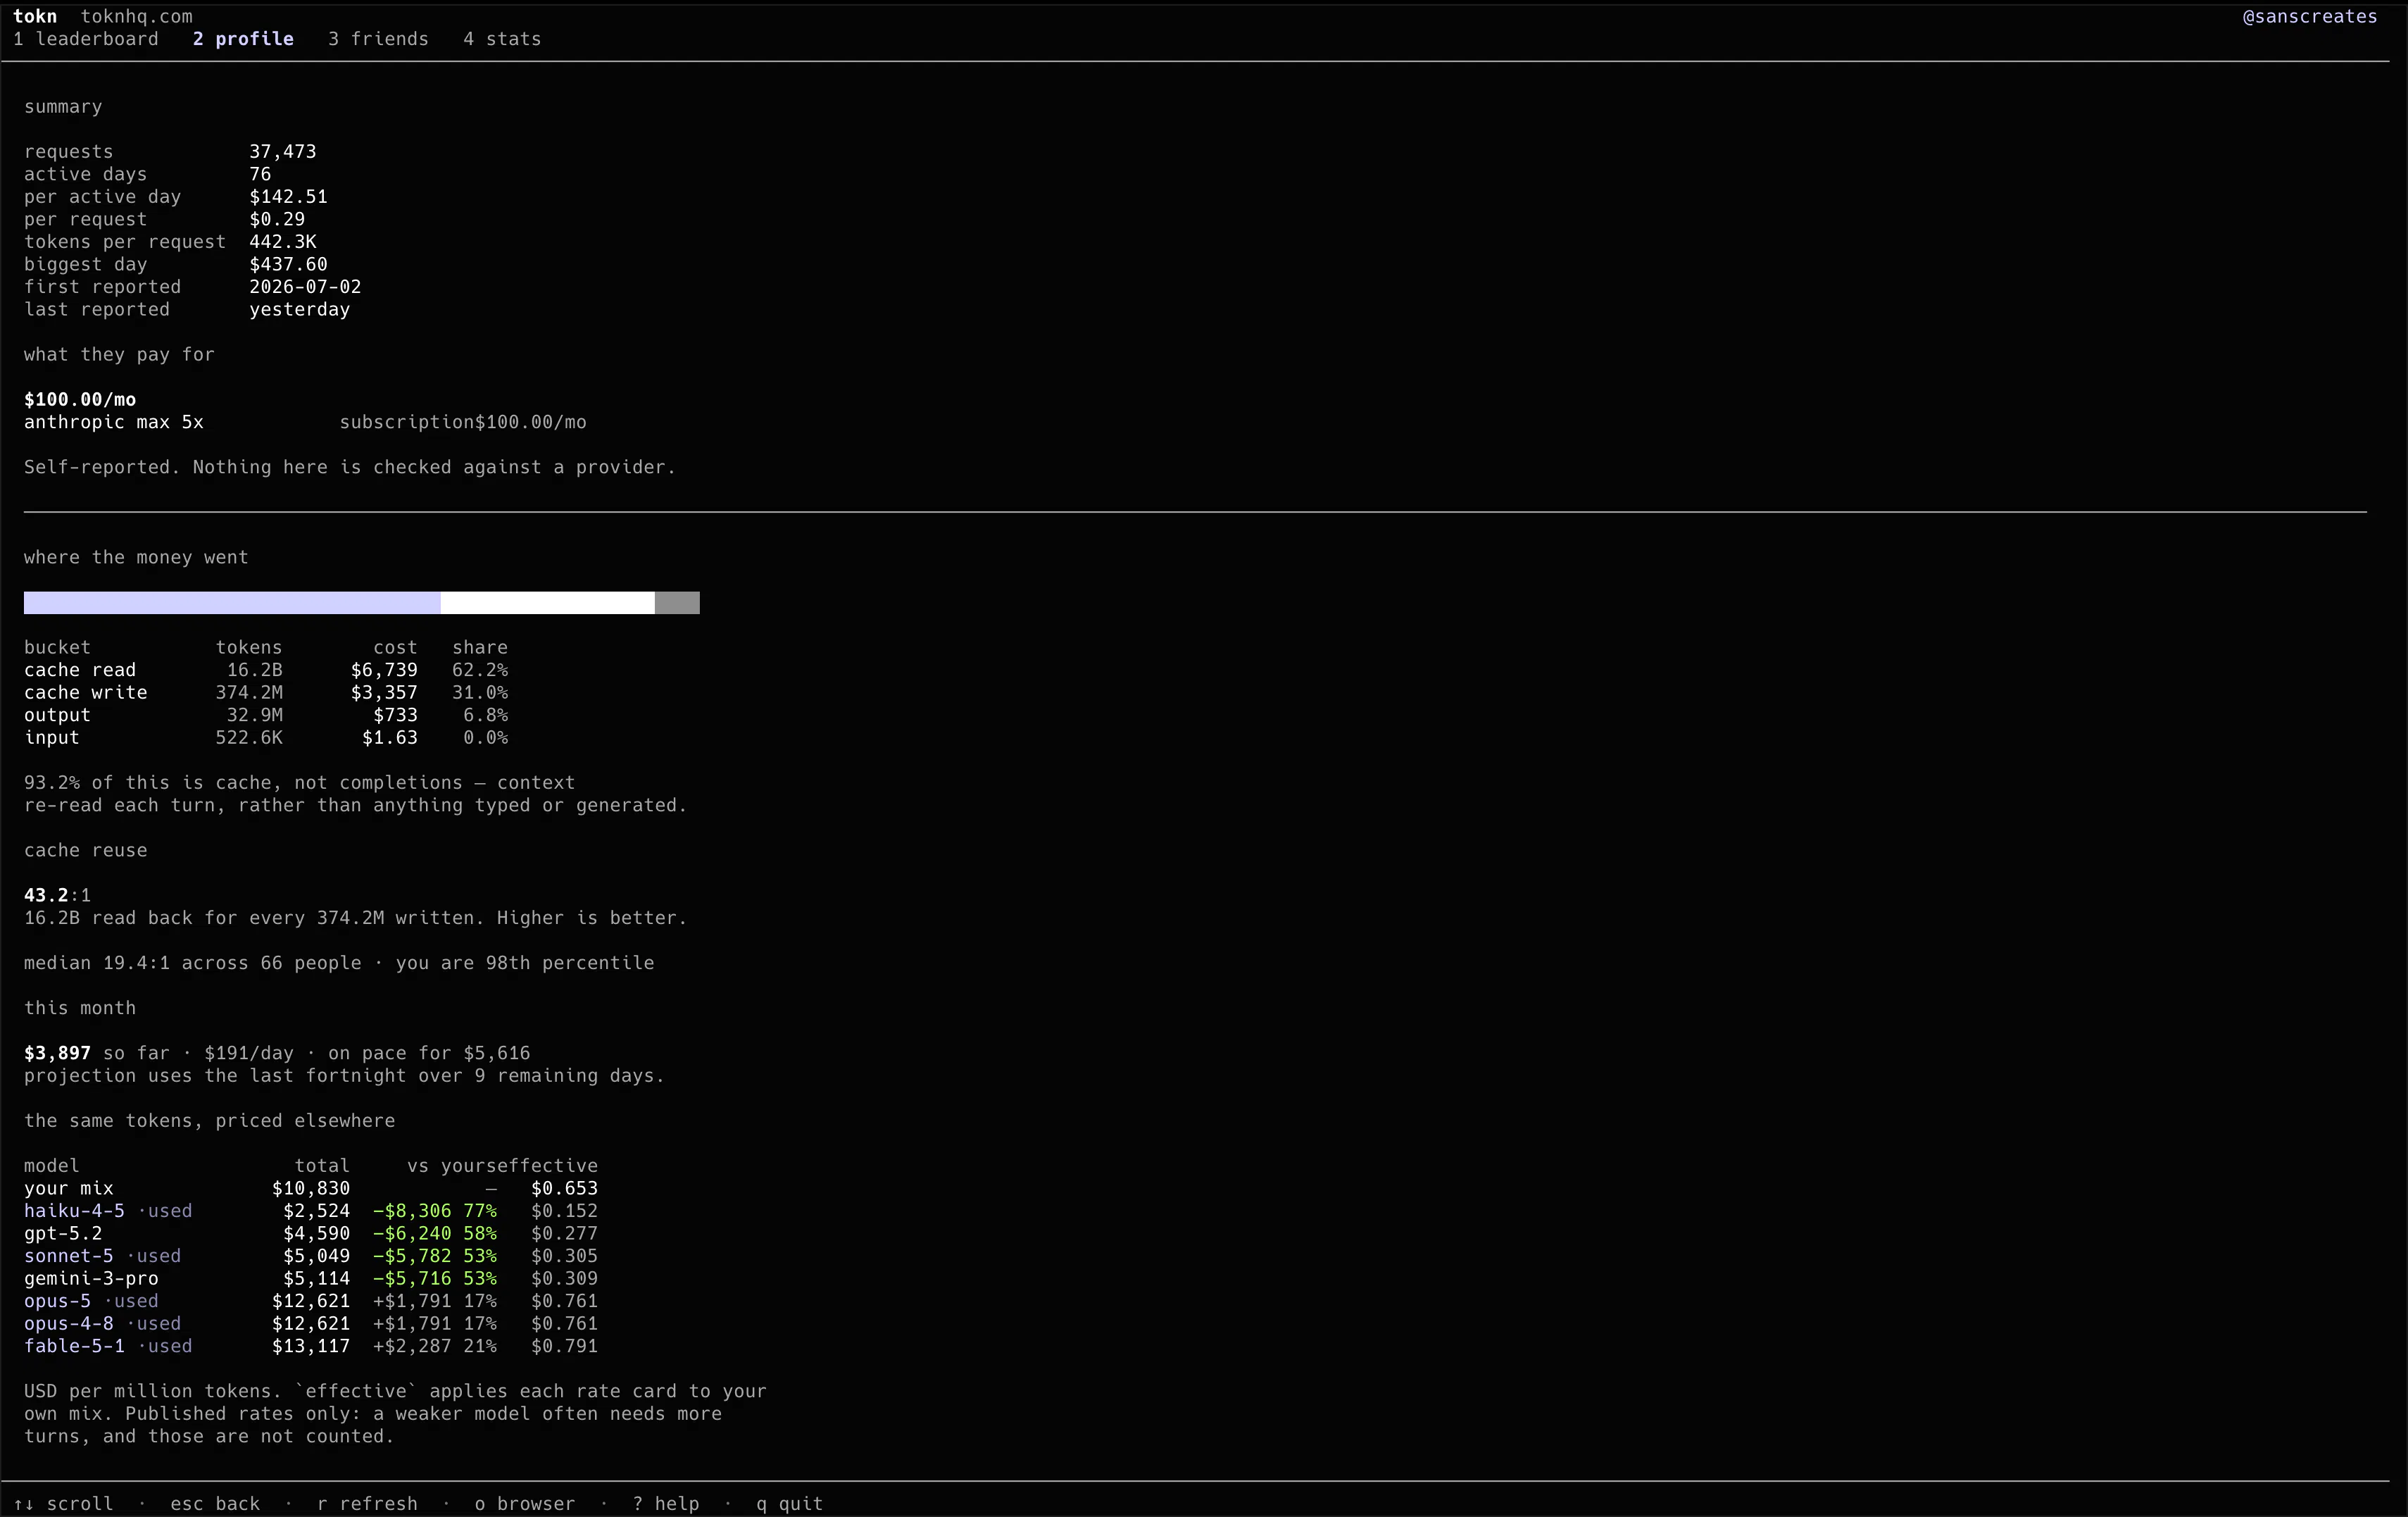Screen dimensions: 2408x1517
Task: Select the gemini-3-pro model row
Action: 311,1278
